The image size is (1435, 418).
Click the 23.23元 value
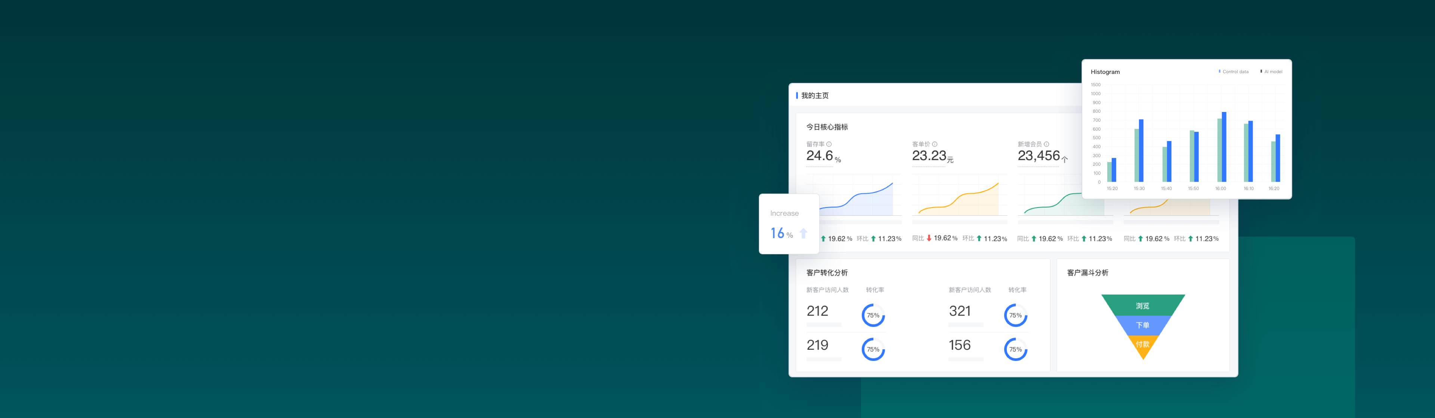[x=932, y=156]
